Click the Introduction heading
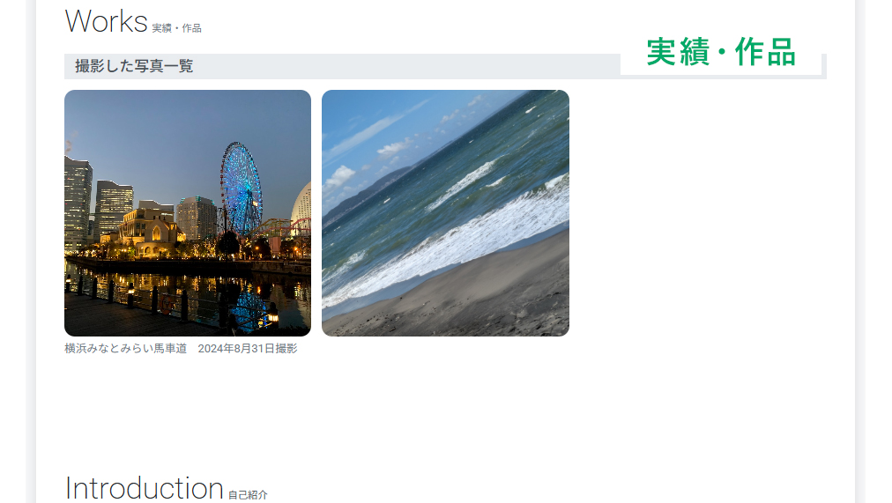 point(145,488)
